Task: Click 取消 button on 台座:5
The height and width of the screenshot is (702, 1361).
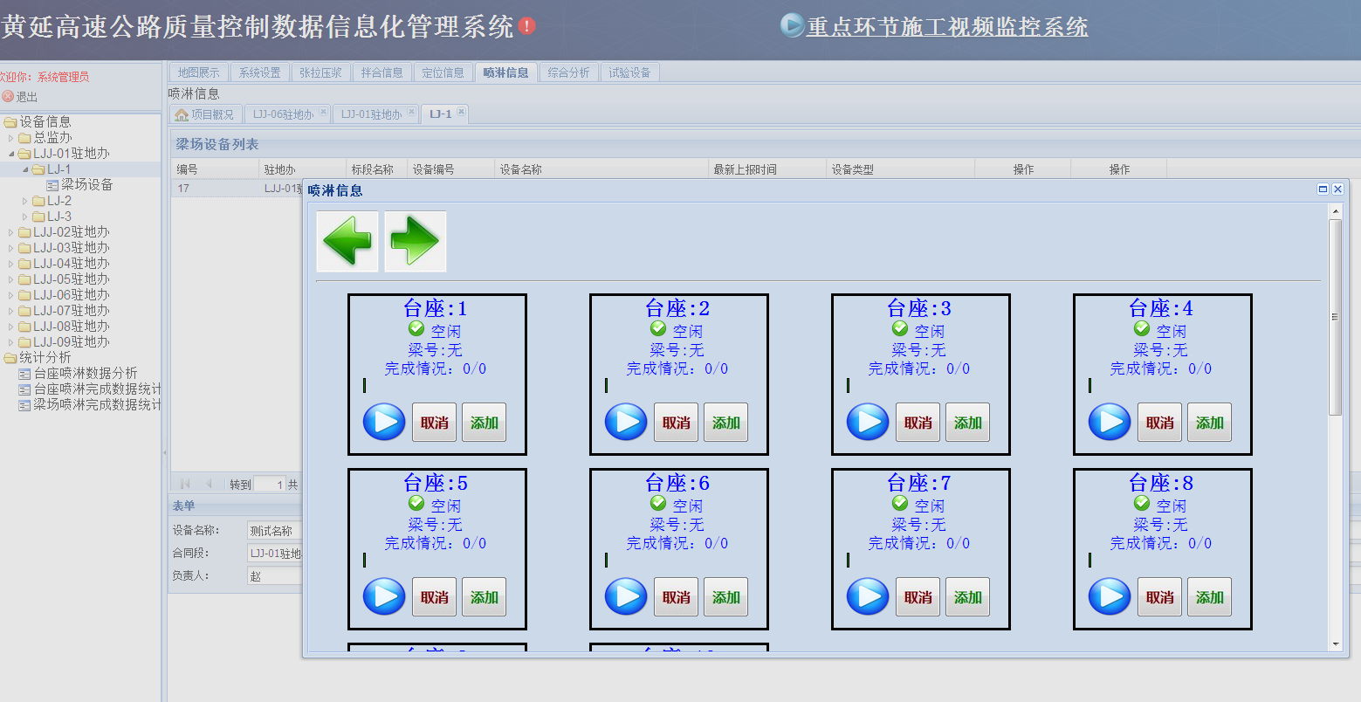Action: click(x=435, y=597)
